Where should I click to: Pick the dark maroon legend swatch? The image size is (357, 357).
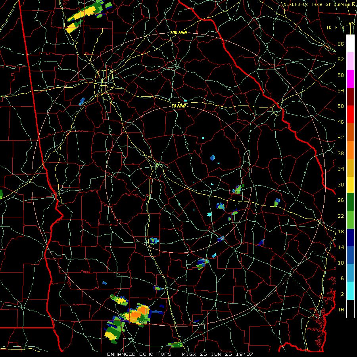[x=350, y=96]
